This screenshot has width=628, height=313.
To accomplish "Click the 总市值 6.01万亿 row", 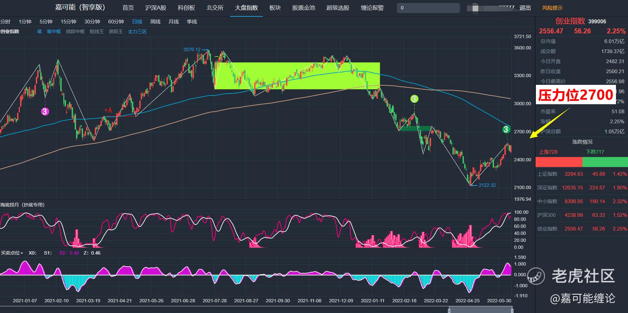I will click(582, 41).
